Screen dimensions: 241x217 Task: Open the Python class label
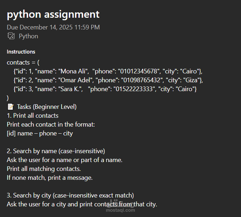tap(28, 36)
